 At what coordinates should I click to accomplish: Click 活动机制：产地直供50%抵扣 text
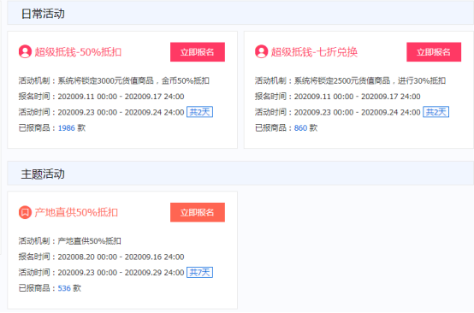click(70, 241)
